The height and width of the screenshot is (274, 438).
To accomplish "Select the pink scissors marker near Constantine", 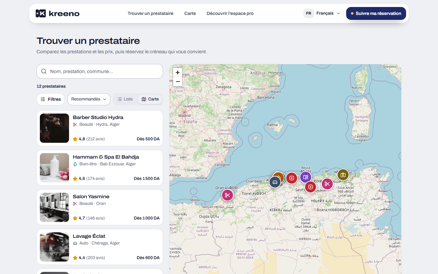I will pos(327,184).
